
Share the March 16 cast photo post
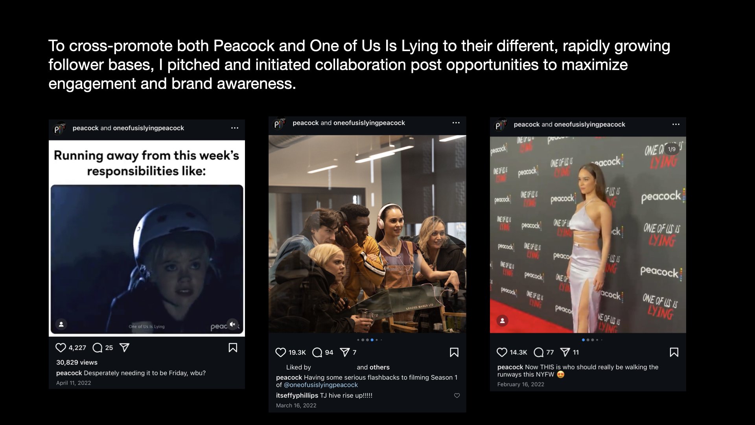pos(344,353)
